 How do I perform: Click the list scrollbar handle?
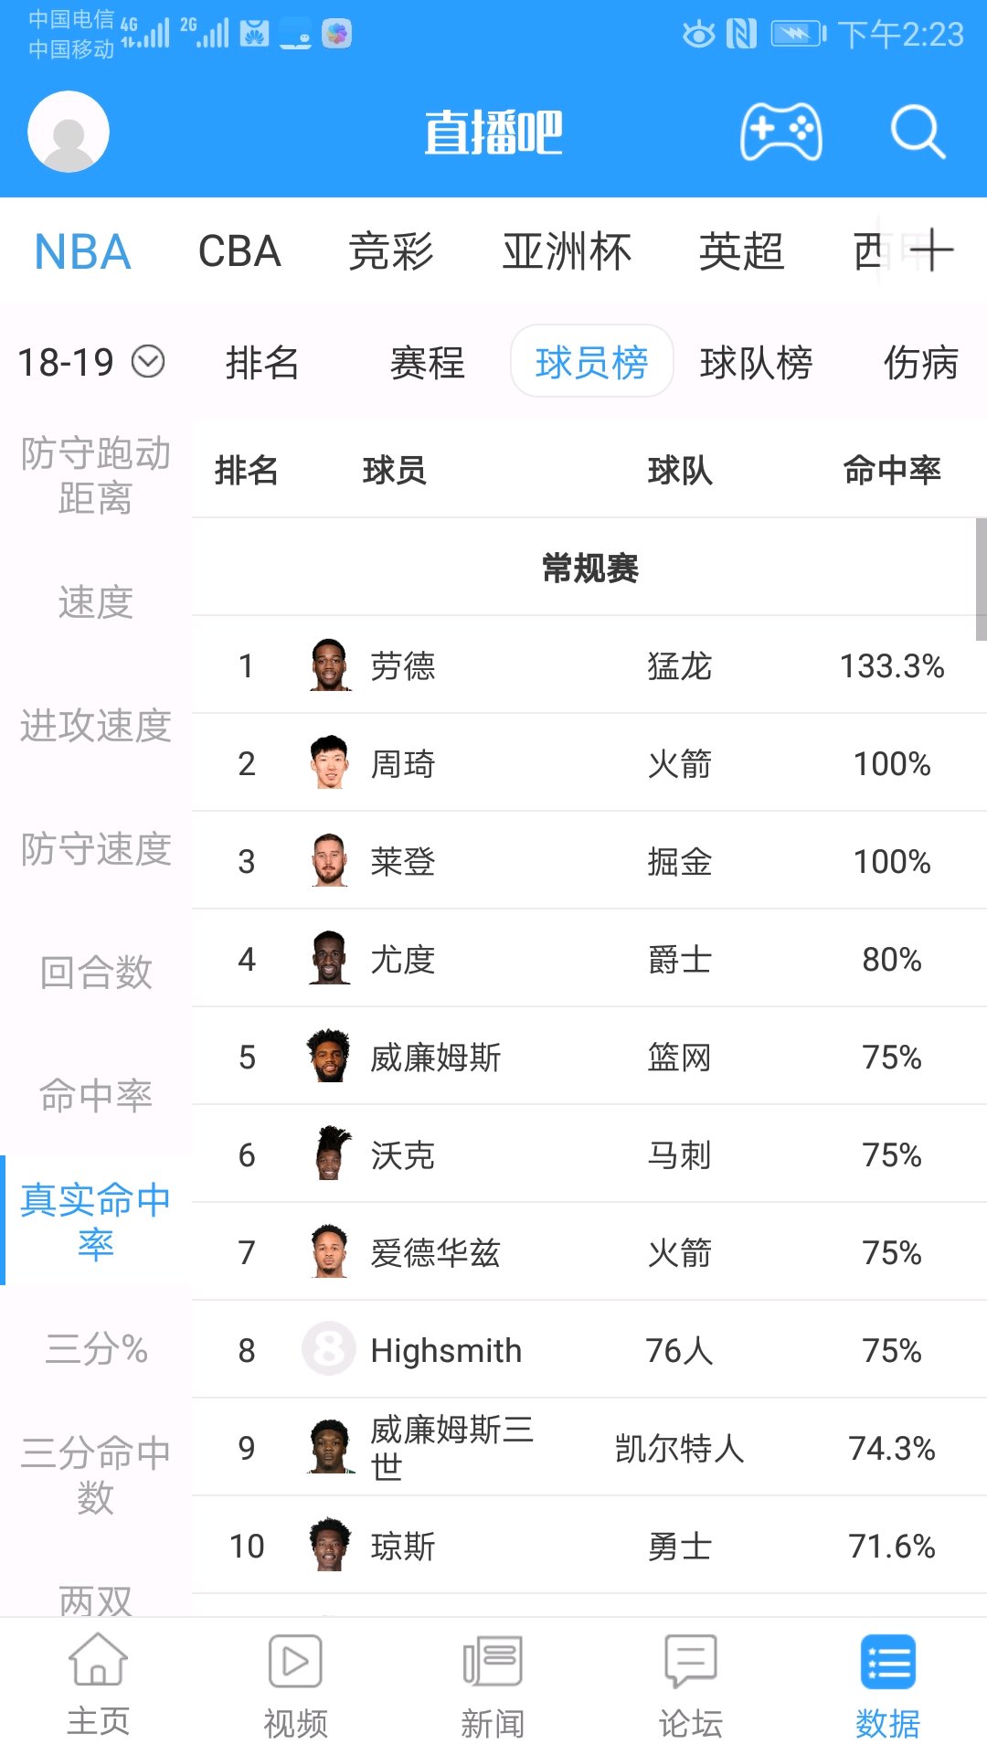981,580
